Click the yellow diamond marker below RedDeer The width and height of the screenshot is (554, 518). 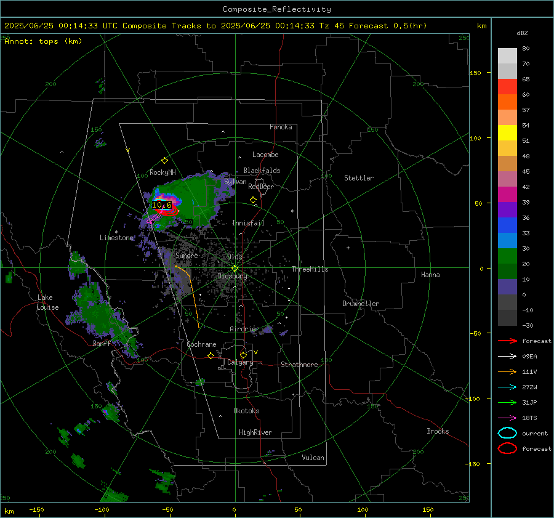pos(253,200)
